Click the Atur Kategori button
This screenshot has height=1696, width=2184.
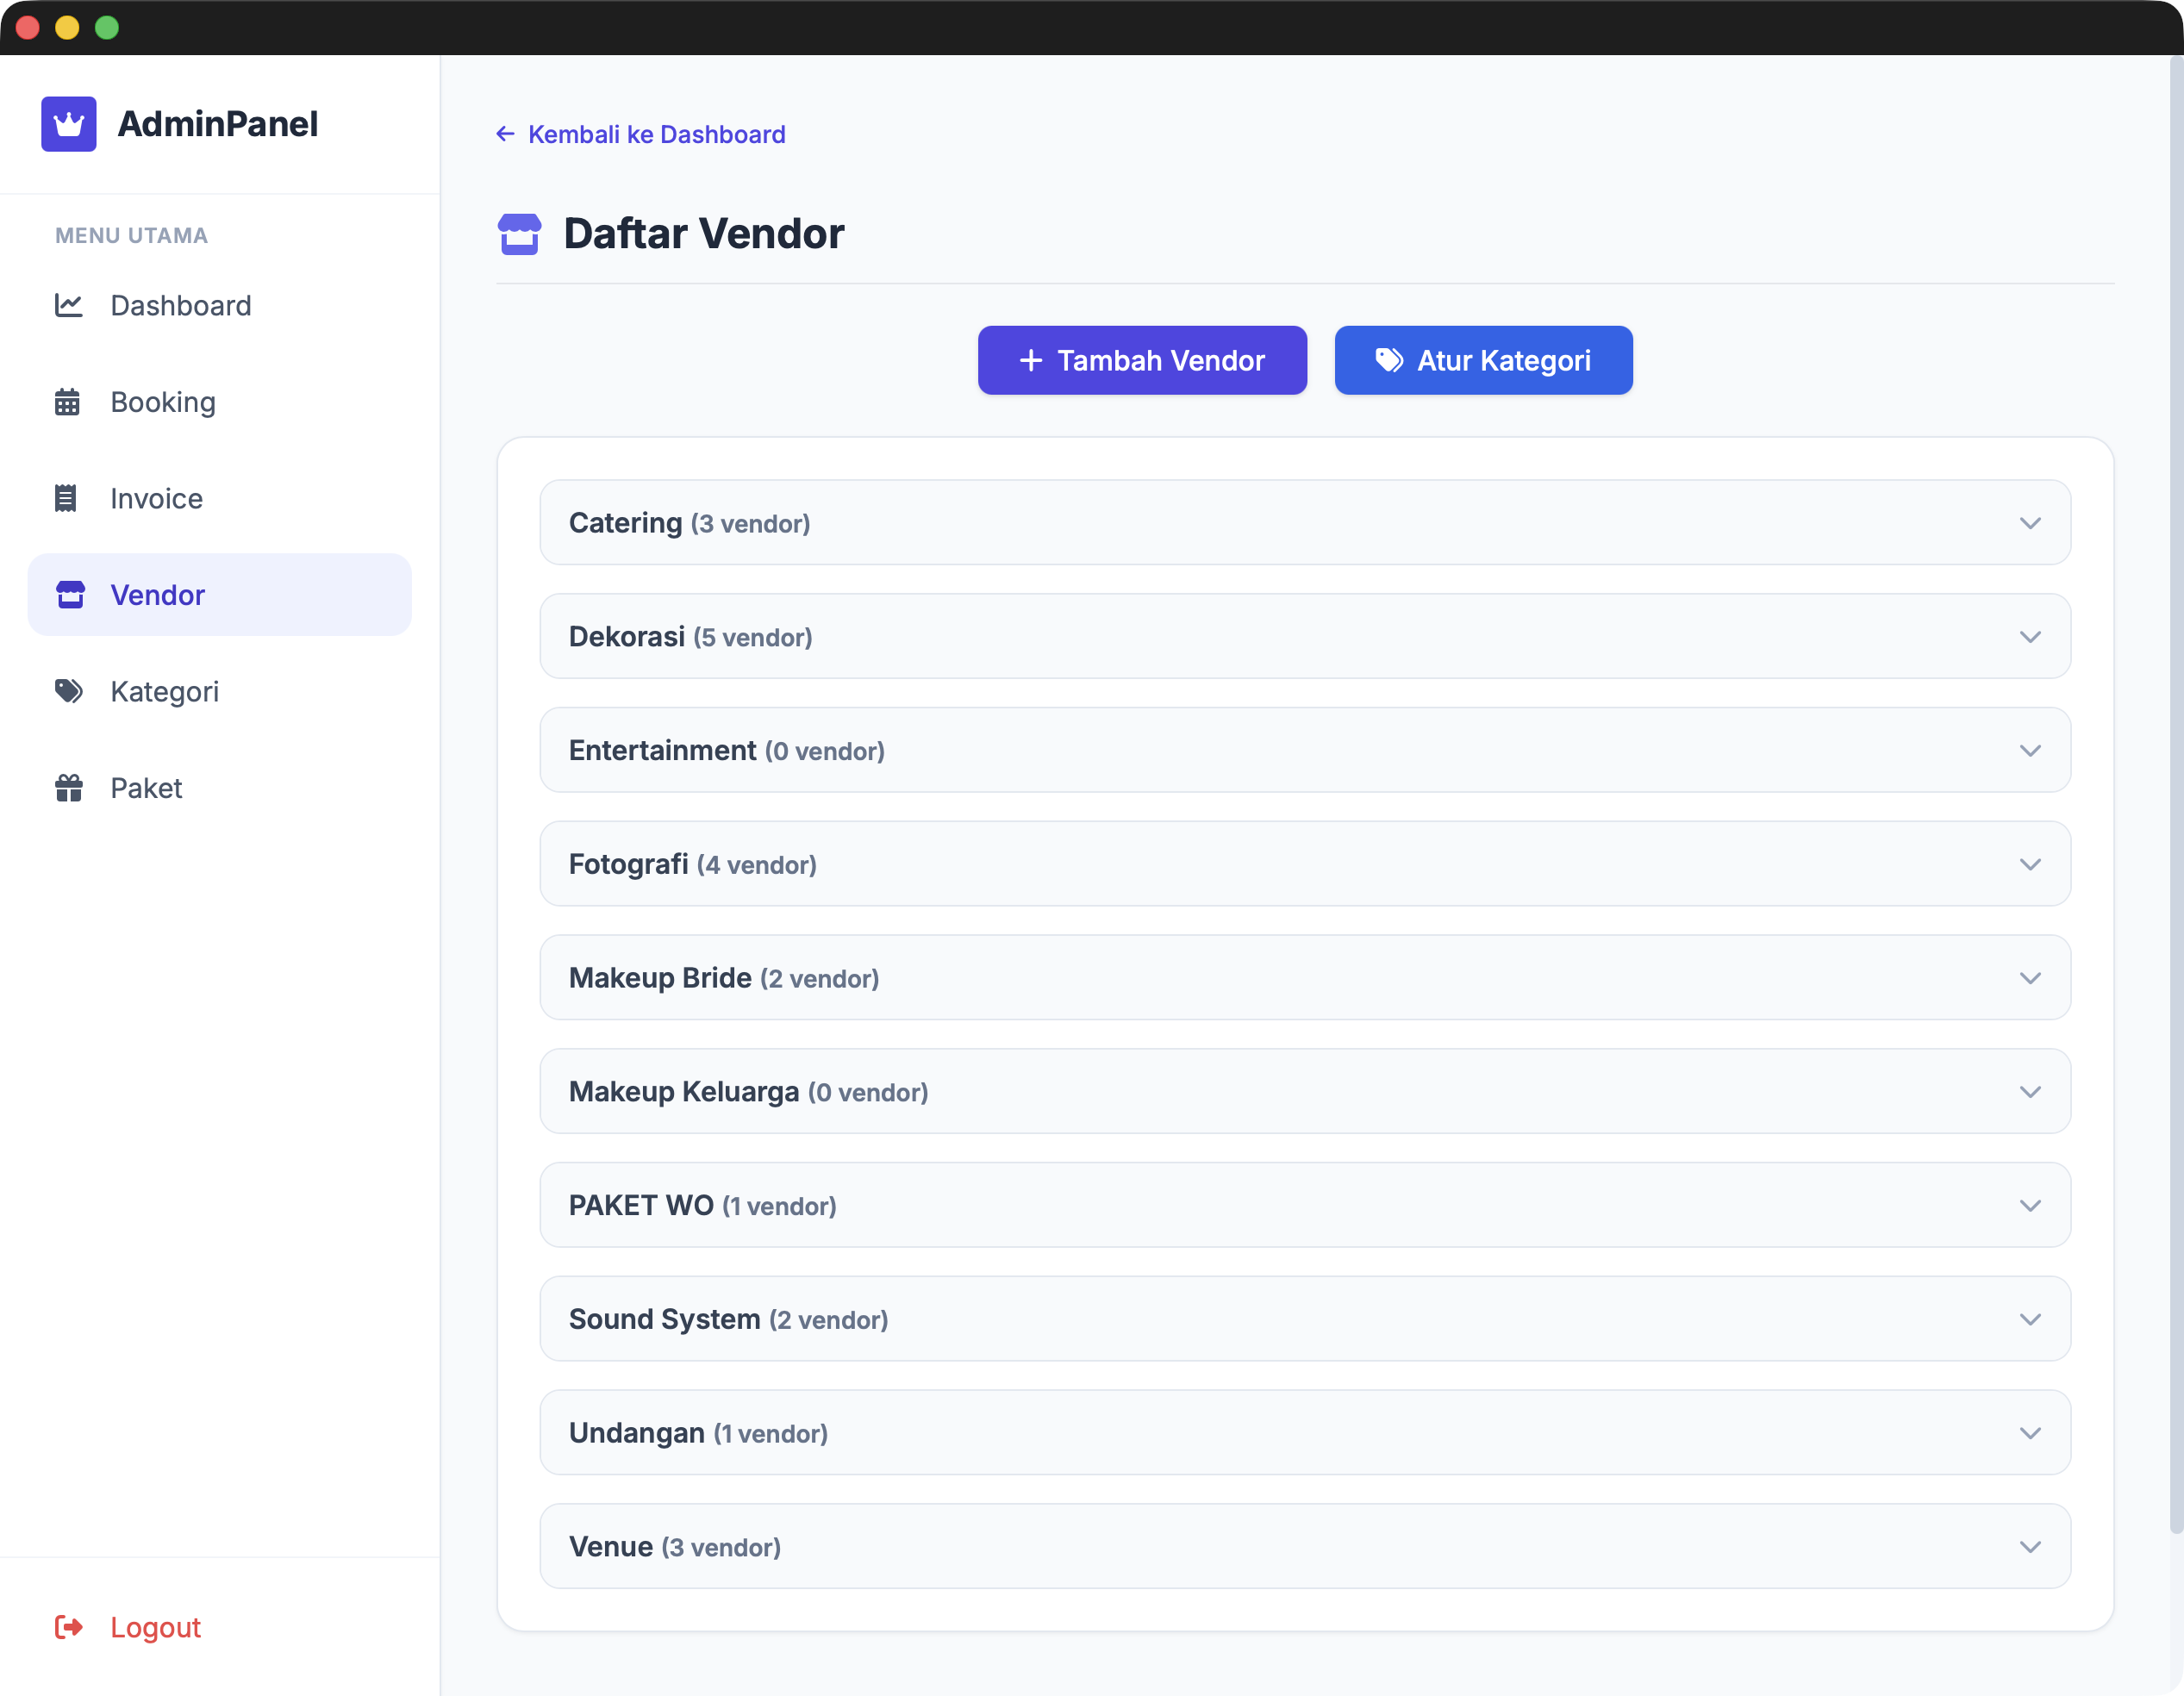pyautogui.click(x=1483, y=360)
